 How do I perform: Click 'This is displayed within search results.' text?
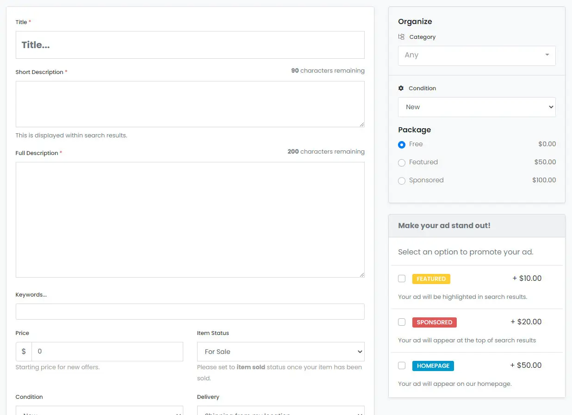click(x=71, y=136)
